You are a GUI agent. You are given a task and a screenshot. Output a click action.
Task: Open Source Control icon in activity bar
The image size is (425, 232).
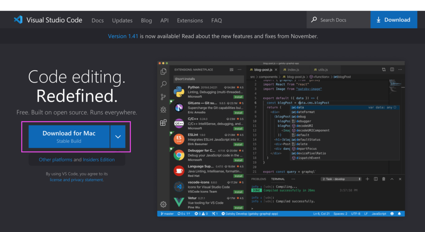coord(163,97)
